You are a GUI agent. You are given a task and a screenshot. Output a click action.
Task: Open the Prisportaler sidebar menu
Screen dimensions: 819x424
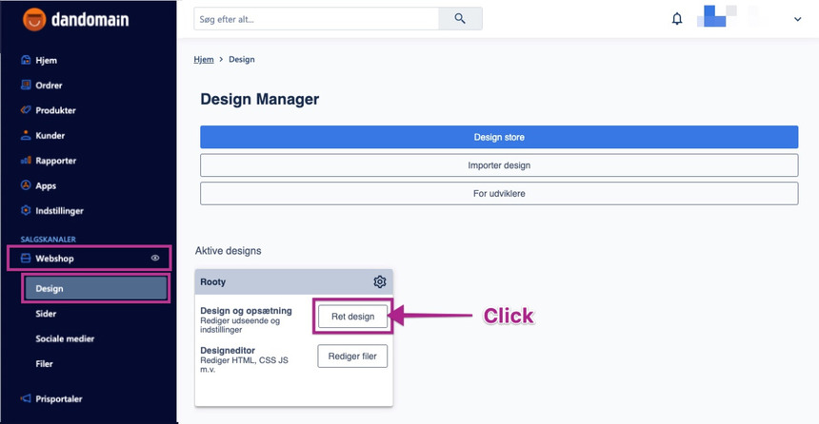[58, 398]
